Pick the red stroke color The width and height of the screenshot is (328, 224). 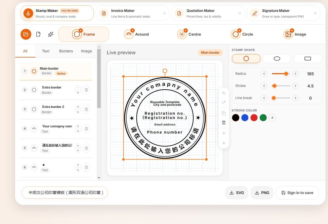click(254, 118)
